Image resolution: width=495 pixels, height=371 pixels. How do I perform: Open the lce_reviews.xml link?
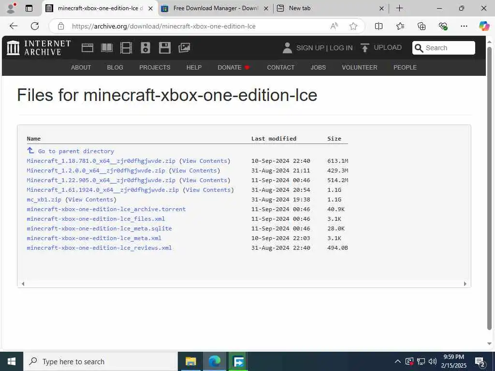point(99,248)
